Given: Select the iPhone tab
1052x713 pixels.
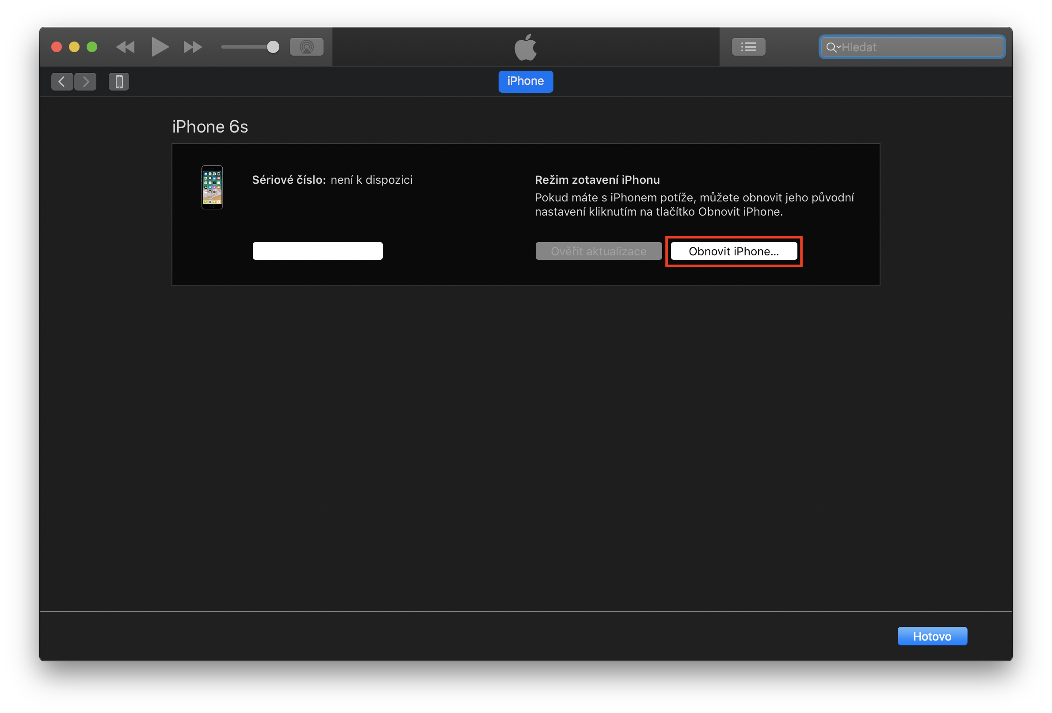Looking at the screenshot, I should pyautogui.click(x=526, y=81).
